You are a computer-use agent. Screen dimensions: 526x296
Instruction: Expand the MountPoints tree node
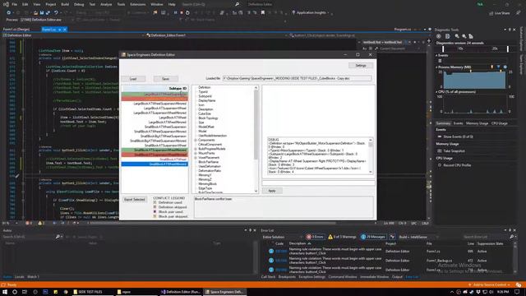click(196, 153)
